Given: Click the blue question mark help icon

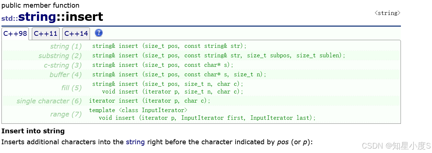Looking at the screenshot, I should pyautogui.click(x=99, y=33).
